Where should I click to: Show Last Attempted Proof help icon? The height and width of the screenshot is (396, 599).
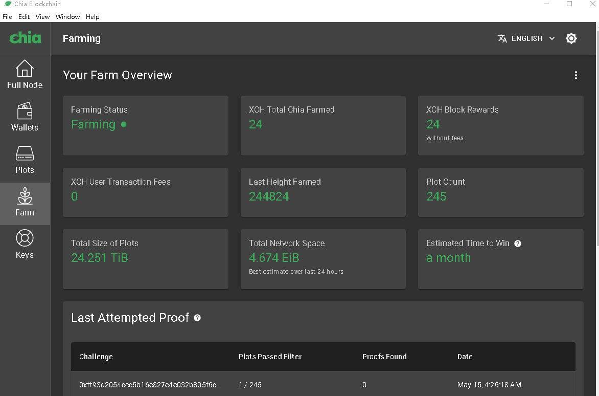(x=197, y=318)
